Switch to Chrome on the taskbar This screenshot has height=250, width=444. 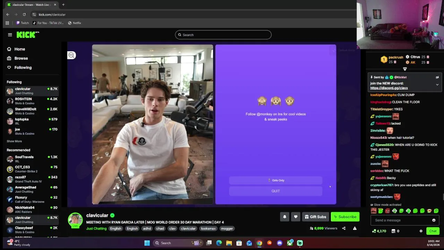tap(259, 243)
